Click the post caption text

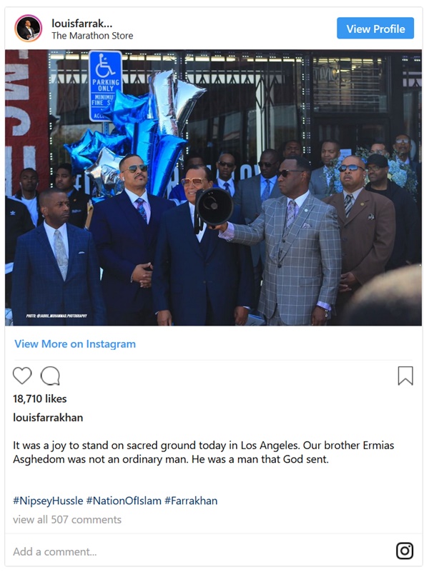pos(203,452)
